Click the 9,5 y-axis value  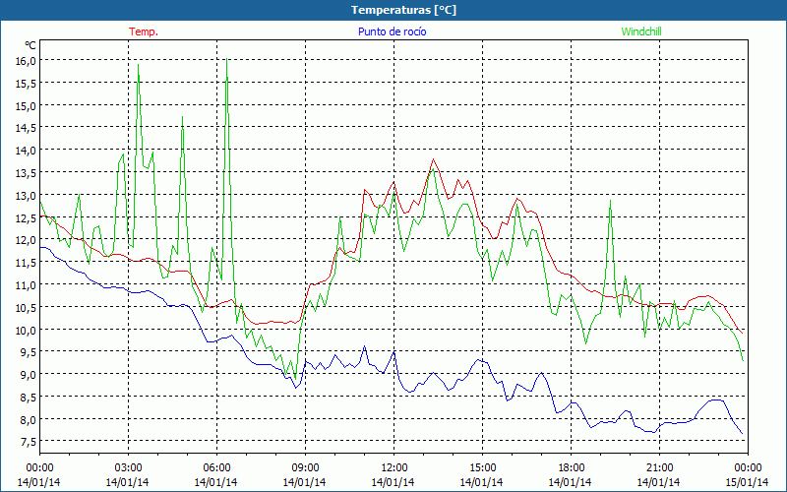(x=29, y=352)
